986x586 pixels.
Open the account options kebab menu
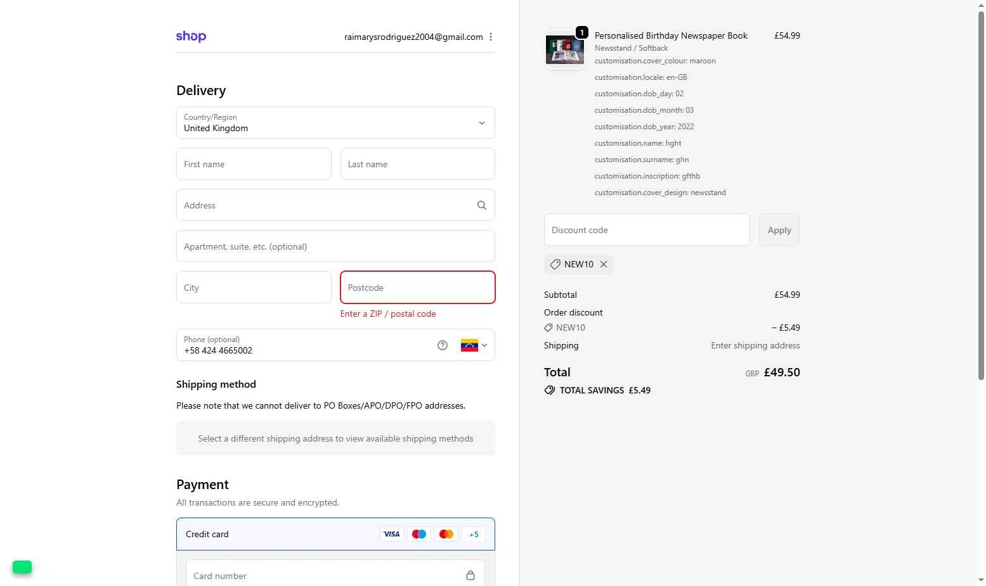point(491,37)
